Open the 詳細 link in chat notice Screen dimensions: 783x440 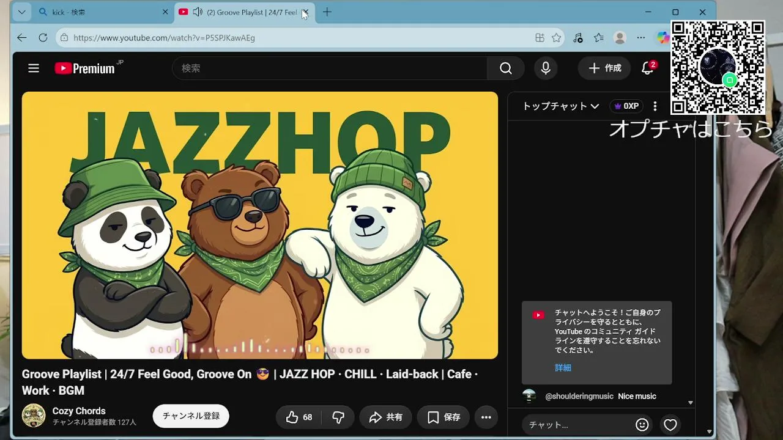coord(563,368)
